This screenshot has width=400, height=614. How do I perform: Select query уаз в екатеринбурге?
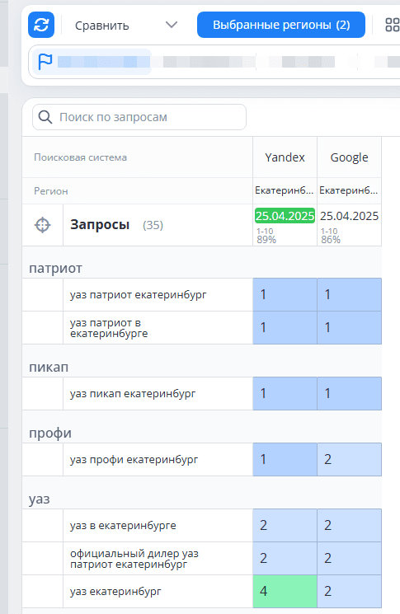pos(123,526)
